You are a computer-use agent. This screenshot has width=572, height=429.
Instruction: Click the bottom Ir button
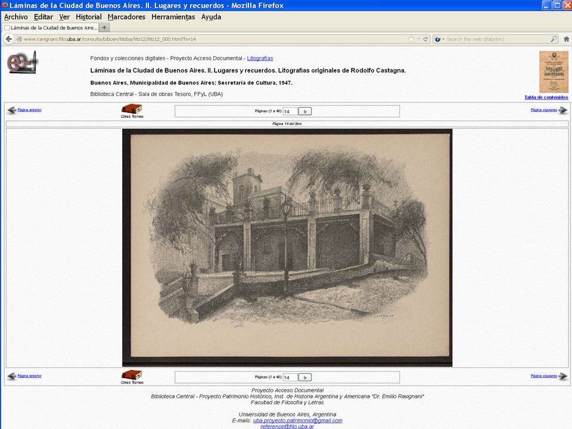[305, 377]
